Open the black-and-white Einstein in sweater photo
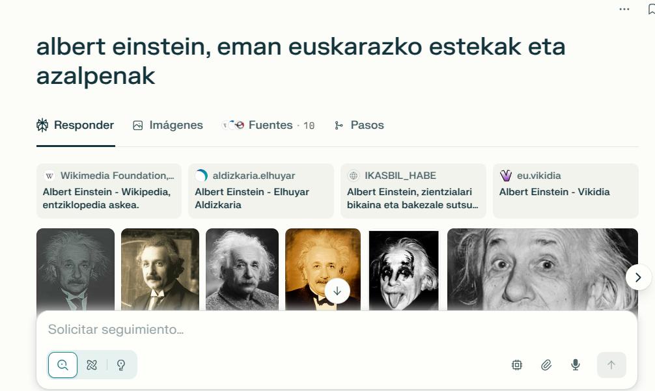The height and width of the screenshot is (391, 655). 242,269
